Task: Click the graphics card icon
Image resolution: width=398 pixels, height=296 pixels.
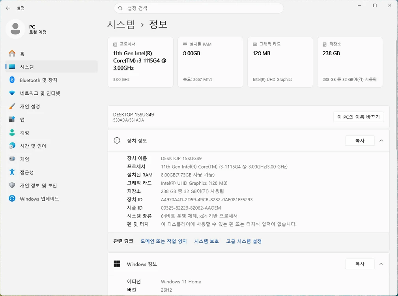Action: pyautogui.click(x=255, y=44)
